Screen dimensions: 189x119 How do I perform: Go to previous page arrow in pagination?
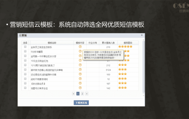click(x=73, y=94)
